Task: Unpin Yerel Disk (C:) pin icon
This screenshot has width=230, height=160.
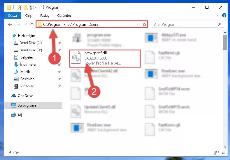Action: 59,43
